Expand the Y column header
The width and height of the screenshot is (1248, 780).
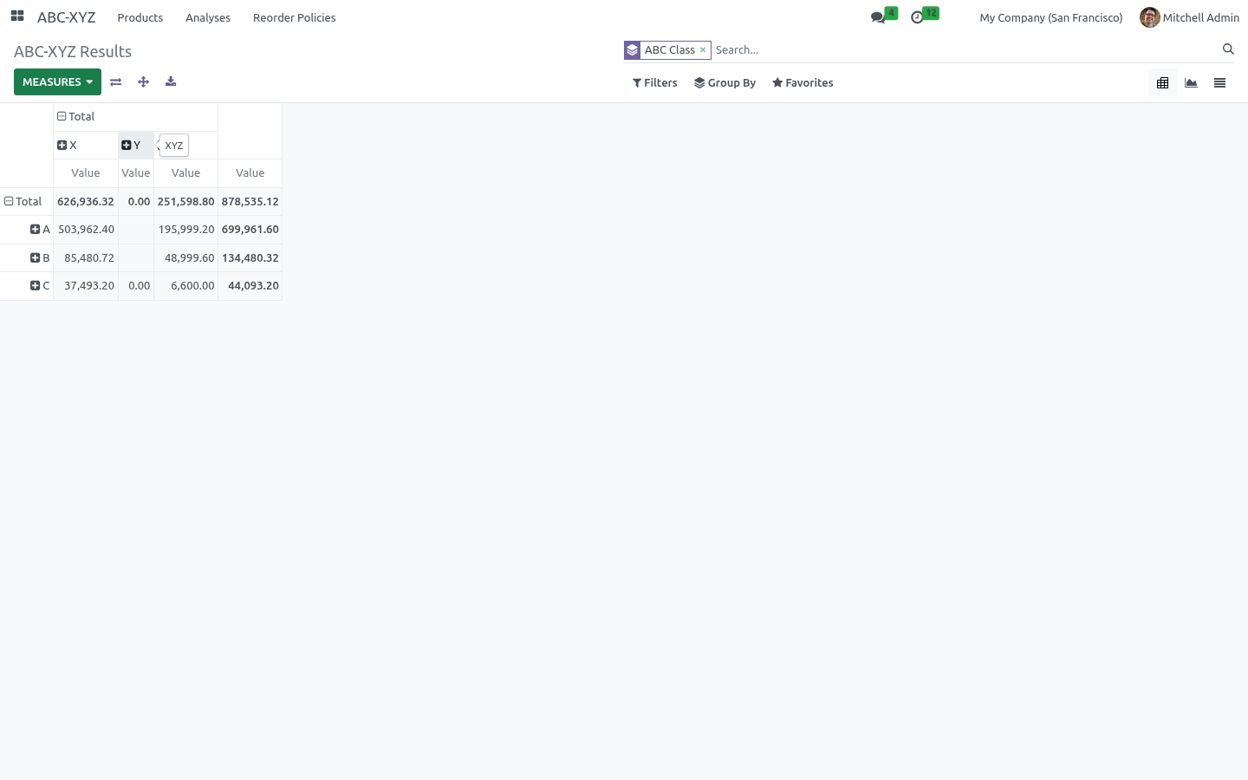pyautogui.click(x=136, y=146)
